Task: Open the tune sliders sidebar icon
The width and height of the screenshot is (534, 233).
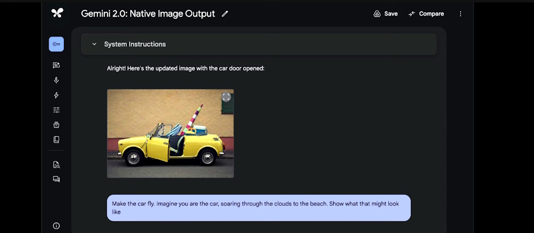Action: click(x=56, y=110)
